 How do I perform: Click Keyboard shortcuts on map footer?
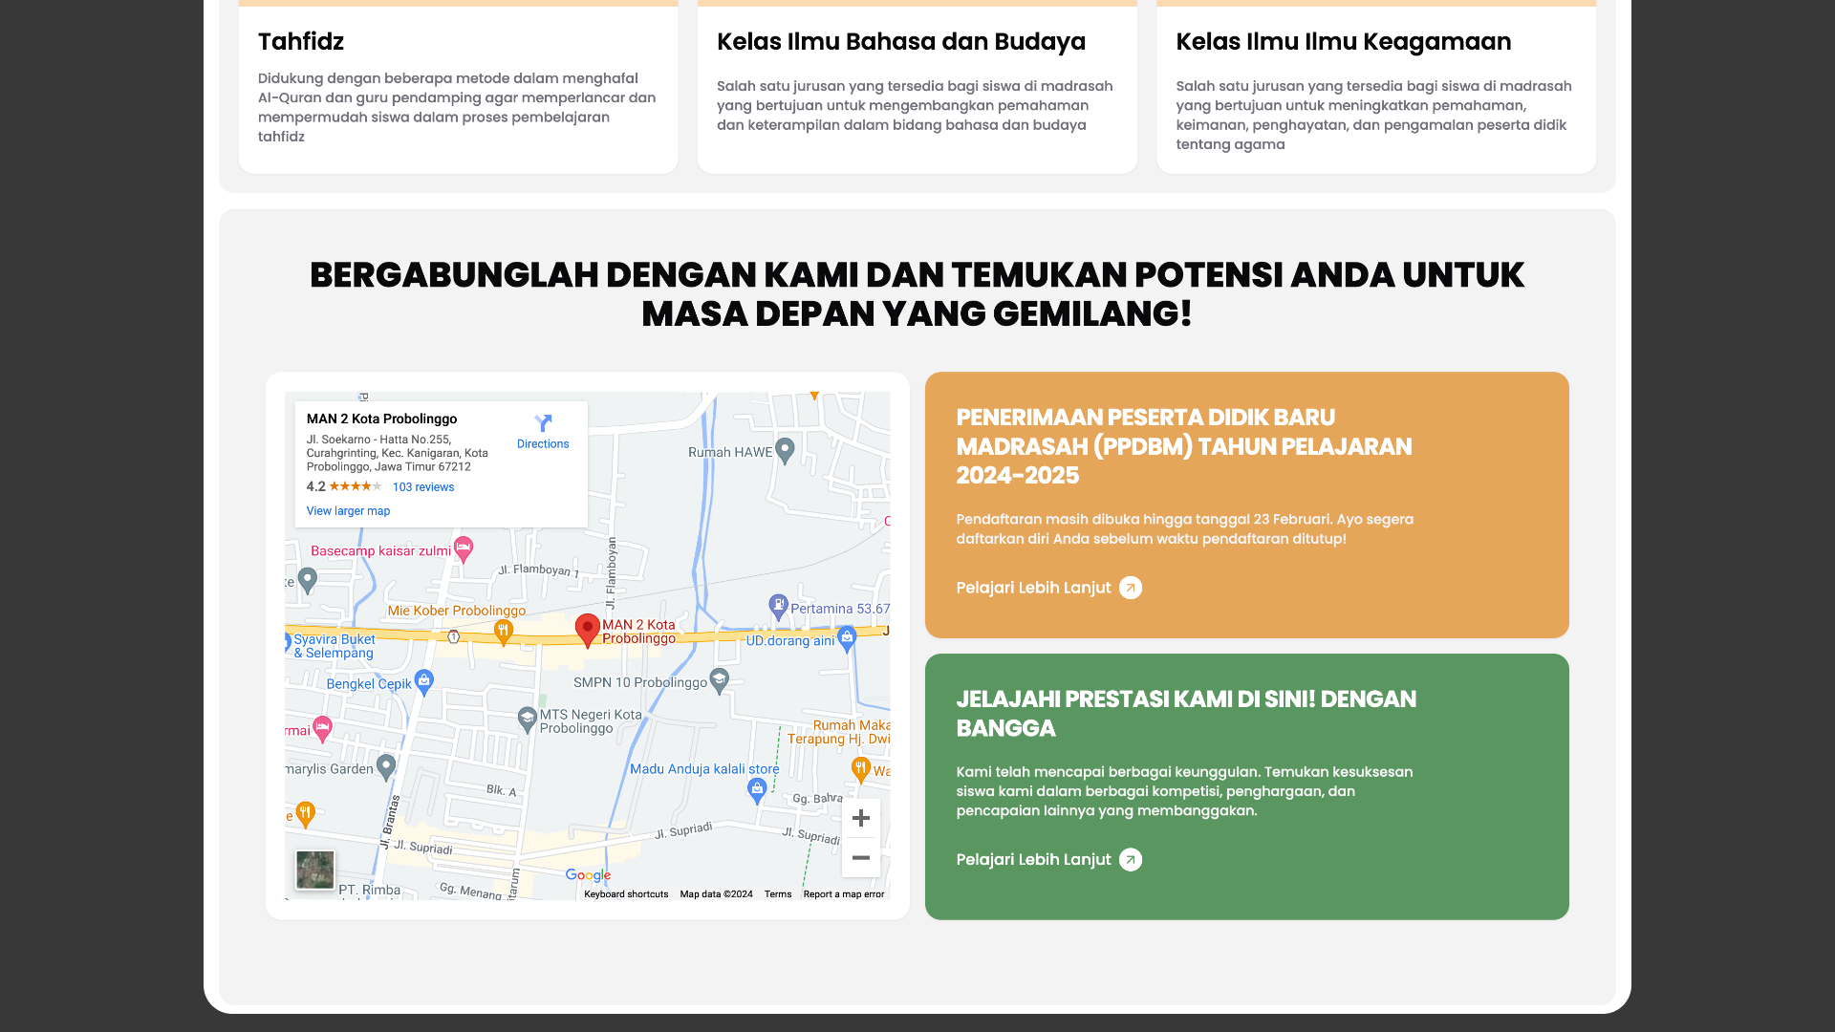pyautogui.click(x=626, y=894)
